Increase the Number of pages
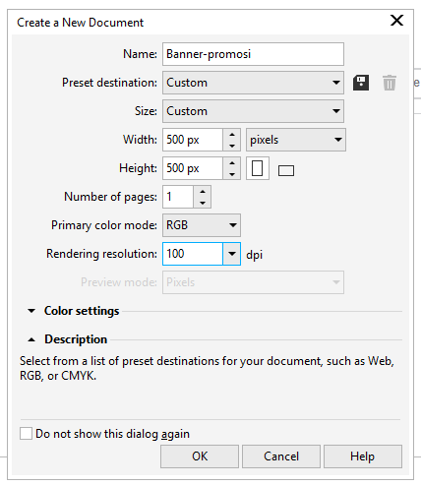Screen dimensions: 421x486 [x=203, y=192]
